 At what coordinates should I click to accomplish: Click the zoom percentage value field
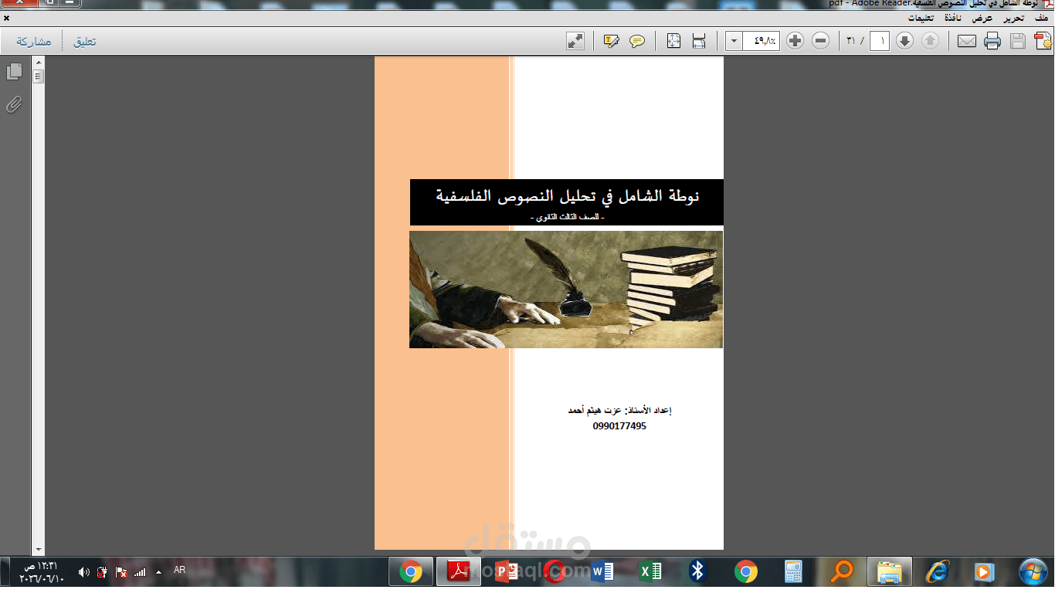(x=762, y=41)
